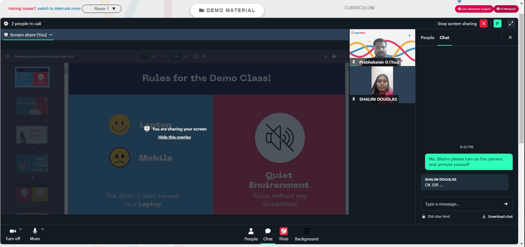Select Screen share (You) tab
Image resolution: width=525 pixels, height=247 pixels.
pos(28,35)
